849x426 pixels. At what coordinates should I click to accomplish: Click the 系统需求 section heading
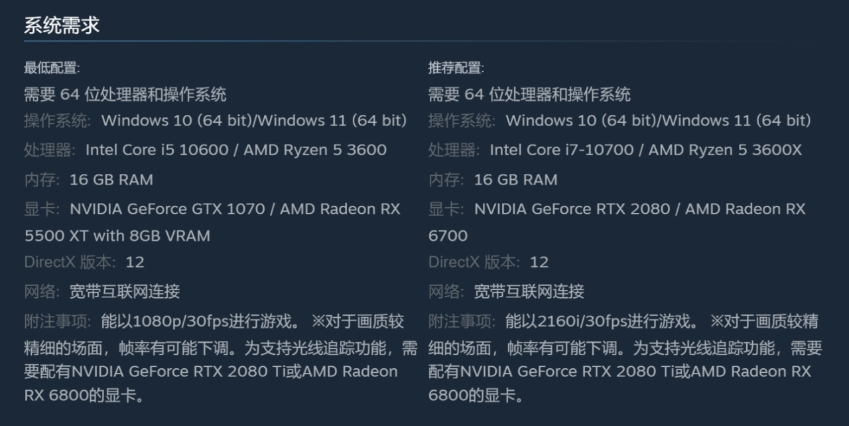(x=62, y=26)
